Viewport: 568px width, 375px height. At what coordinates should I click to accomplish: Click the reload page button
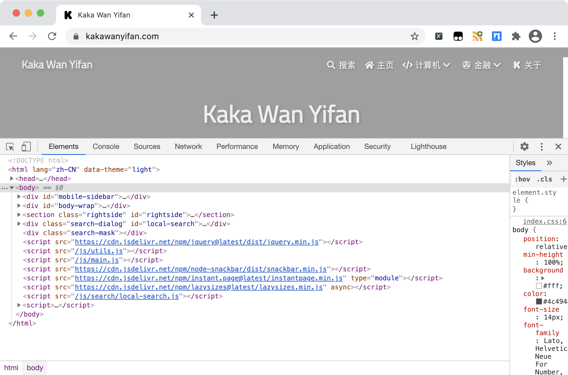point(52,36)
